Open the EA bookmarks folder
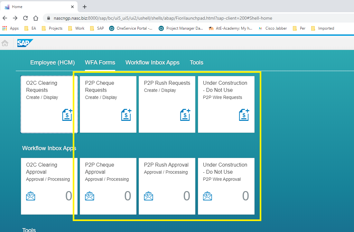The width and height of the screenshot is (354, 232). (x=30, y=28)
